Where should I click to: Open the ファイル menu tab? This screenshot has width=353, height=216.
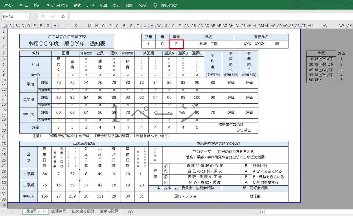(x=8, y=5)
